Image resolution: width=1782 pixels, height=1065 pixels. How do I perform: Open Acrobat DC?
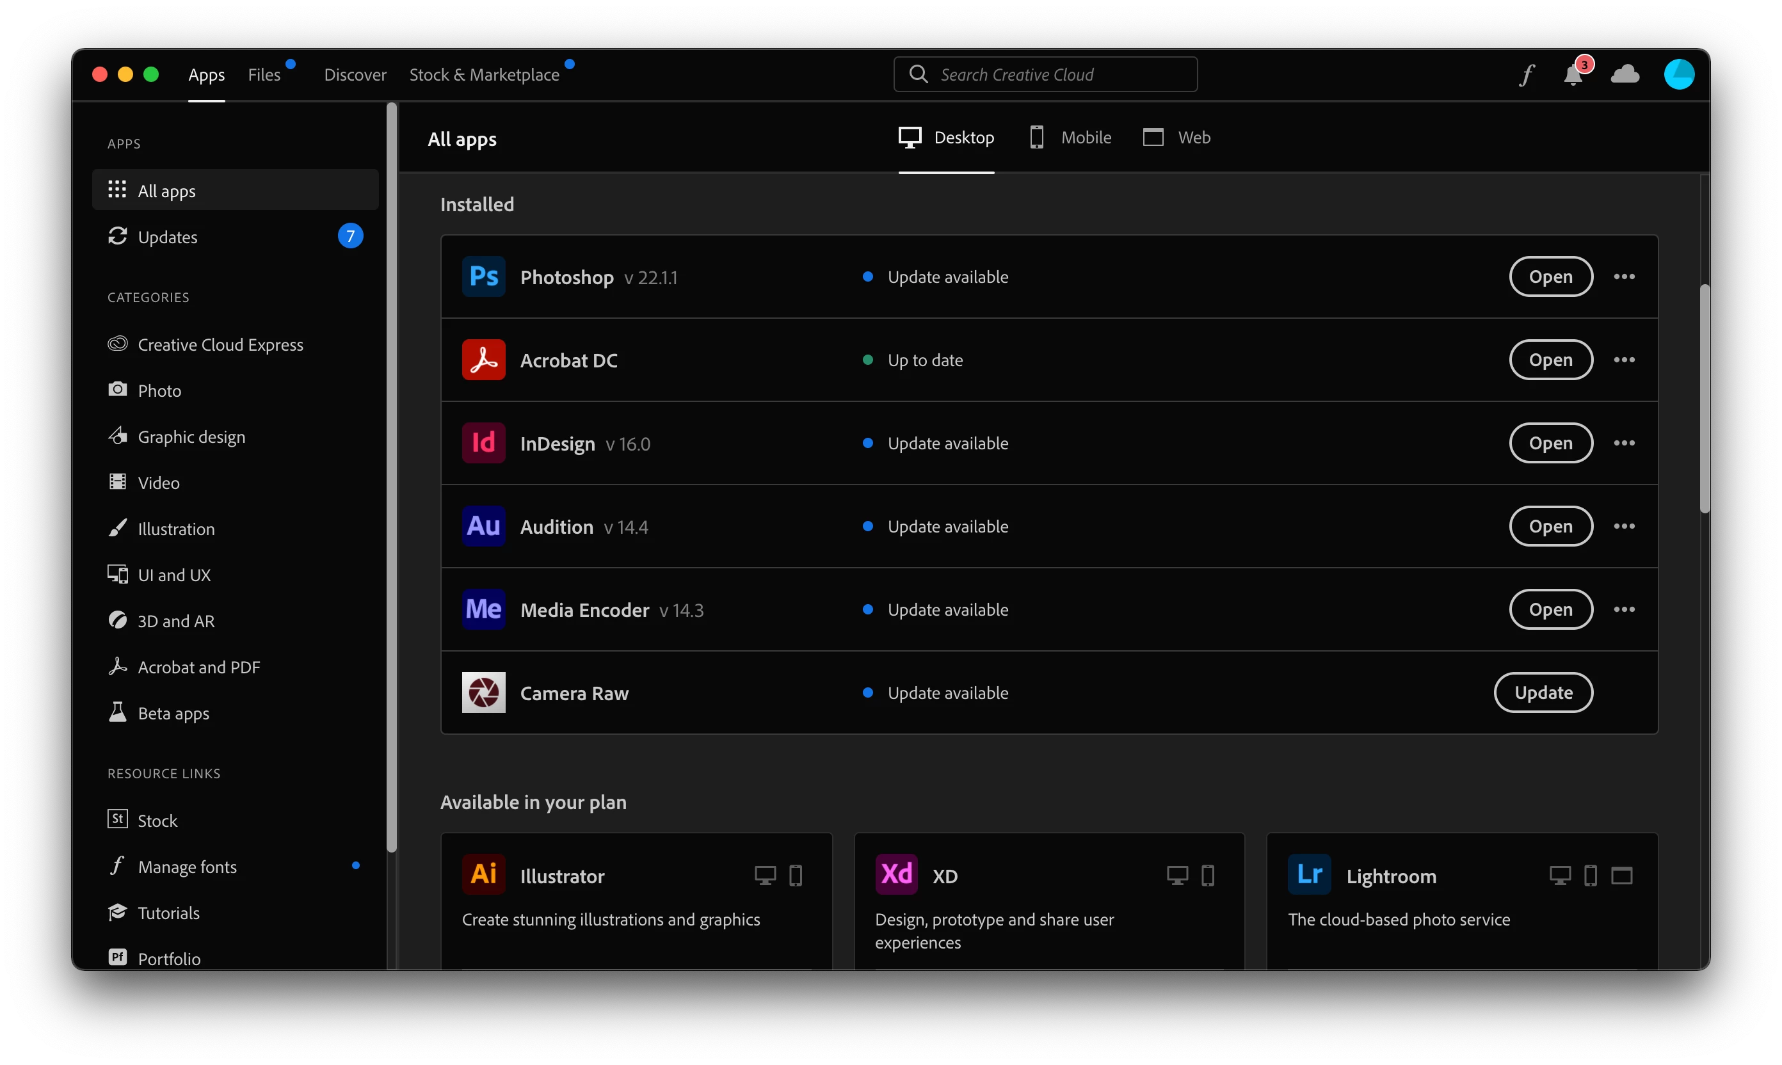point(1550,360)
